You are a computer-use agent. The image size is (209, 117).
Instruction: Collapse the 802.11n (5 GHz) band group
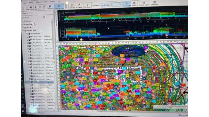point(23,31)
